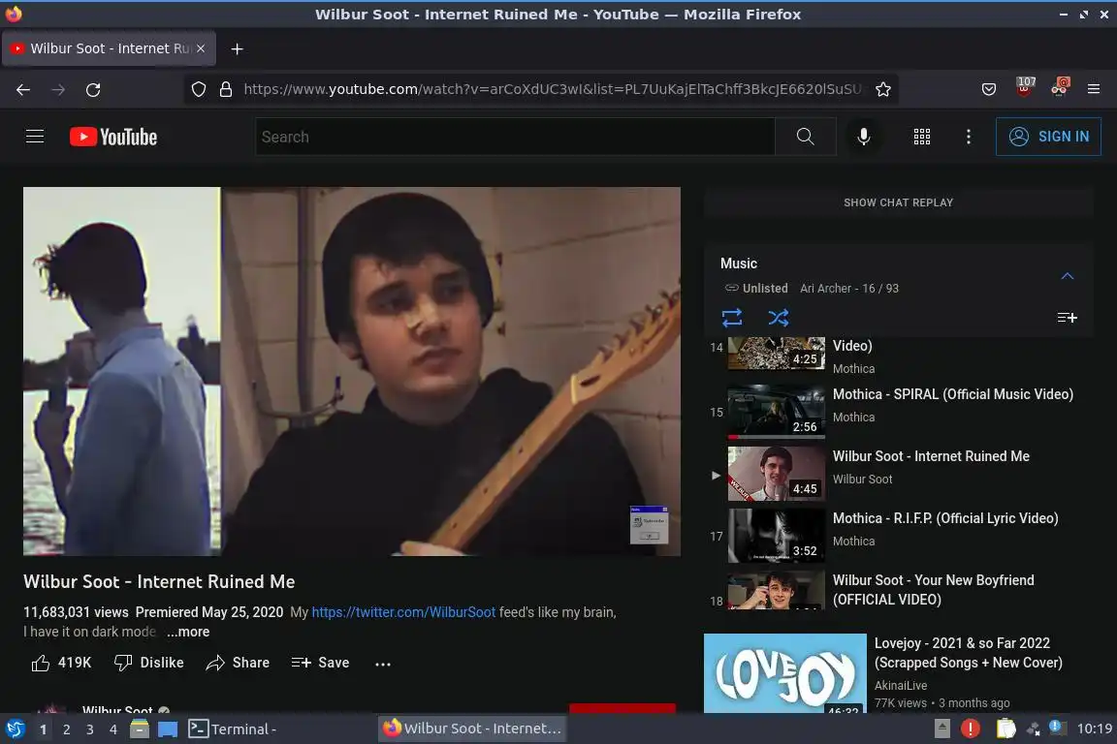Open the taskbar clock showing 10:19
Screen dimensions: 1117x744
pos(1094,728)
